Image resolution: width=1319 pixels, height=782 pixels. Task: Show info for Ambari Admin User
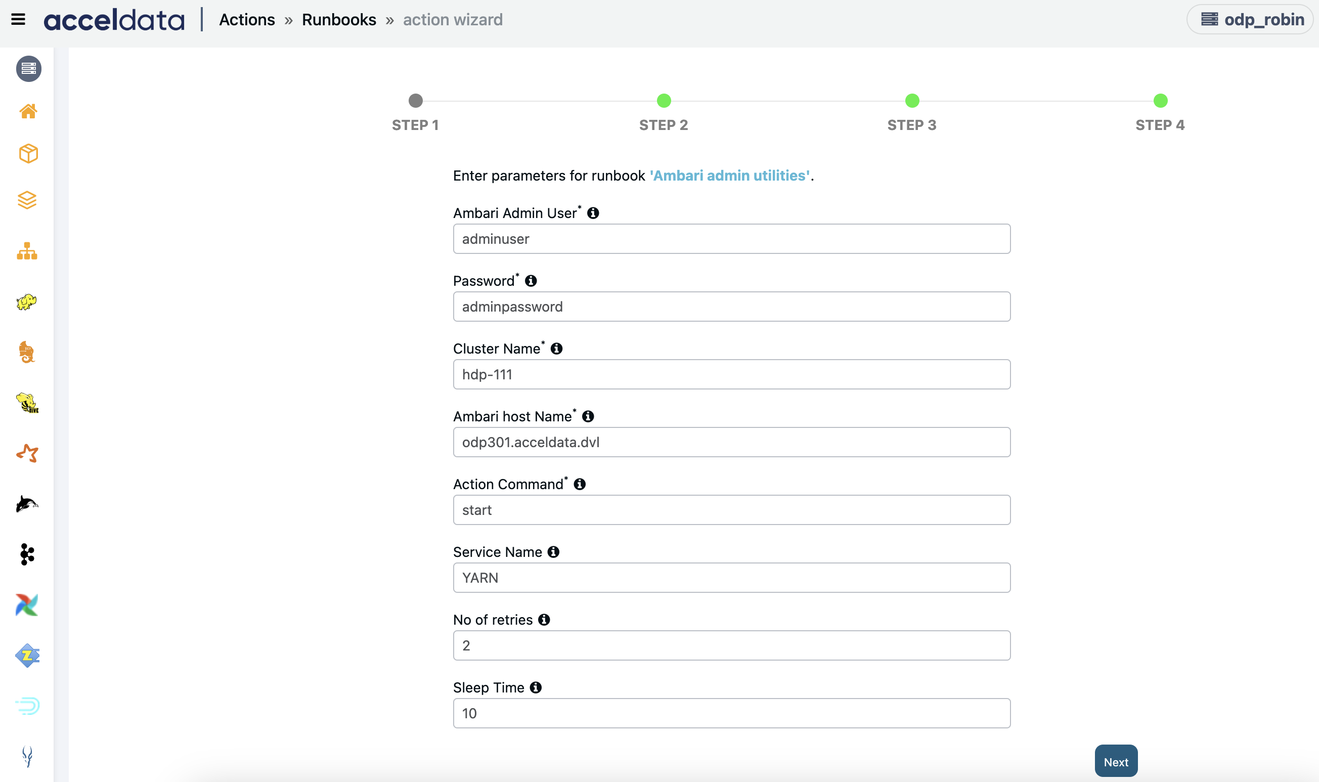(x=593, y=213)
